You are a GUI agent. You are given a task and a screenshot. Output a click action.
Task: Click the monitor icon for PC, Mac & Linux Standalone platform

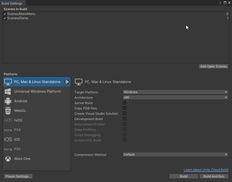pos(8,82)
